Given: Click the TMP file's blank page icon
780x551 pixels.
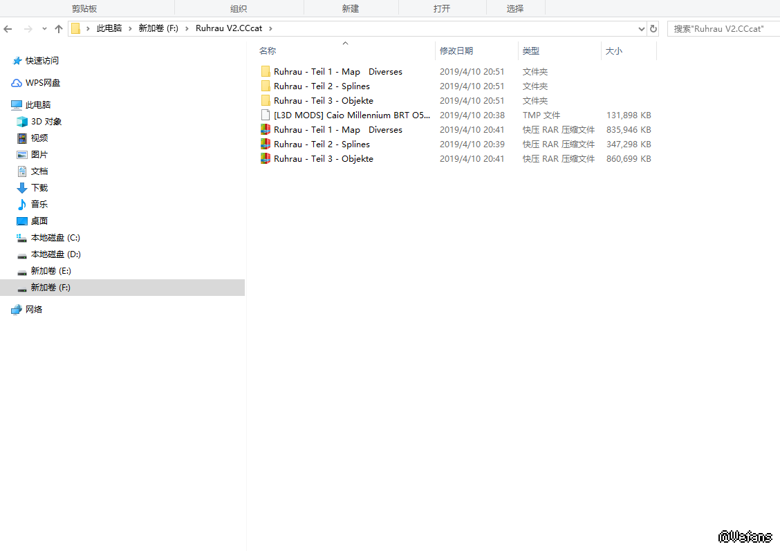Looking at the screenshot, I should click(x=266, y=115).
